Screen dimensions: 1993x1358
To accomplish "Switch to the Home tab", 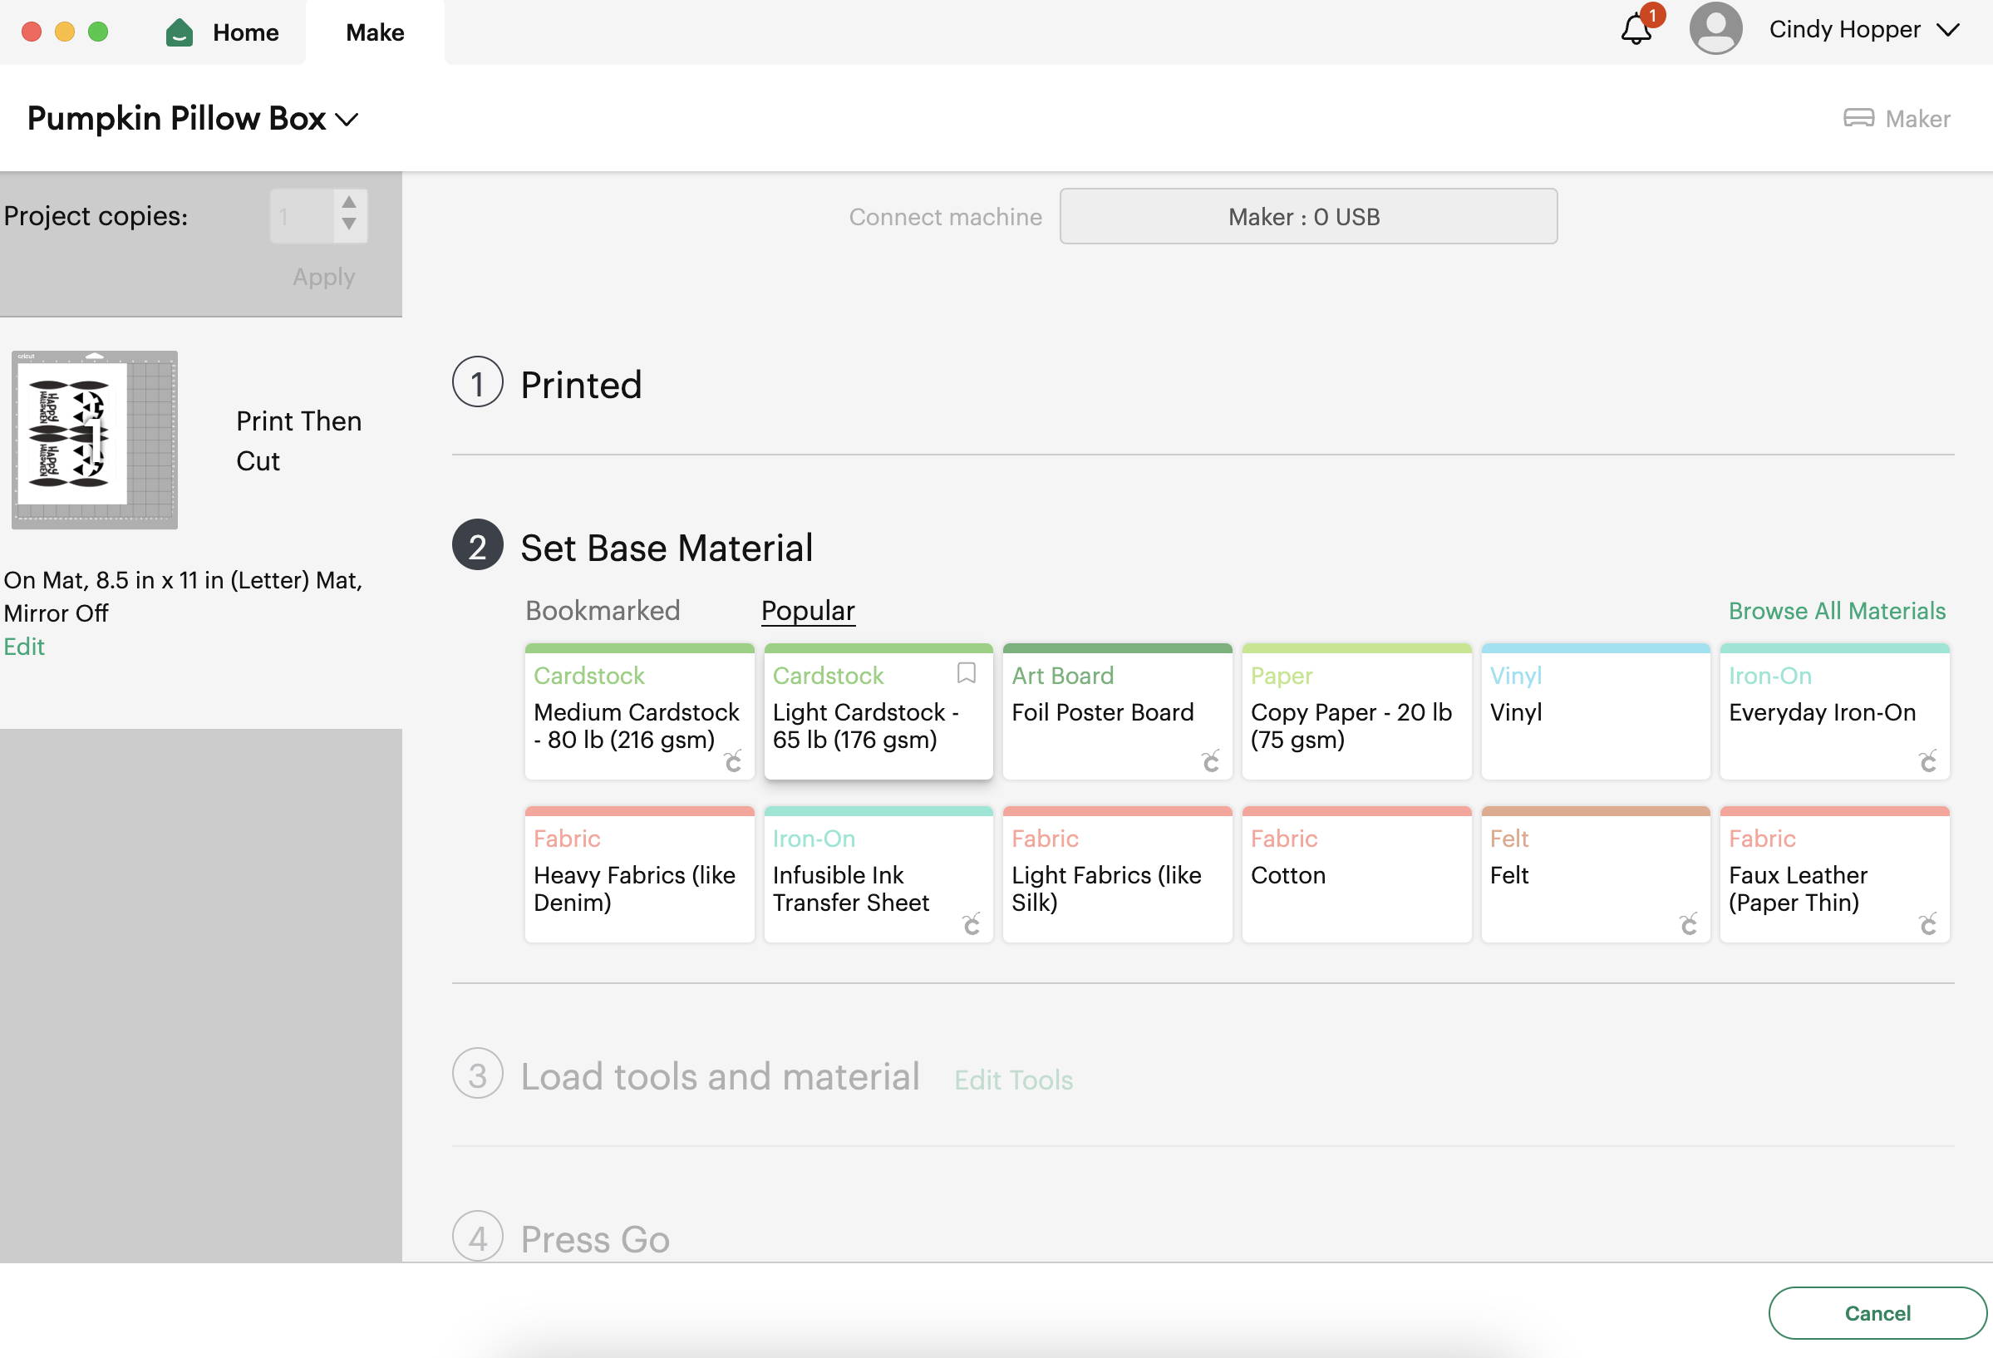I will pyautogui.click(x=223, y=32).
